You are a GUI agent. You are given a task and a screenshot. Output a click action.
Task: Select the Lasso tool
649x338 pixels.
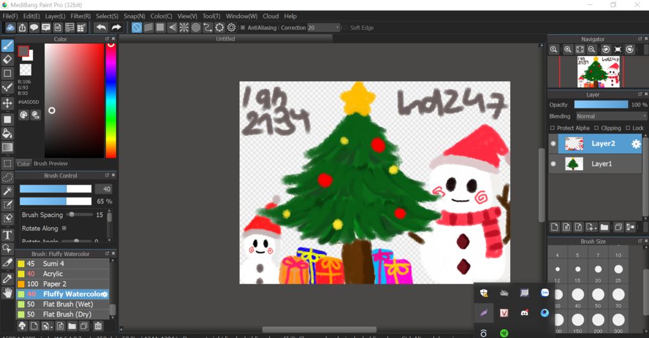tap(8, 177)
